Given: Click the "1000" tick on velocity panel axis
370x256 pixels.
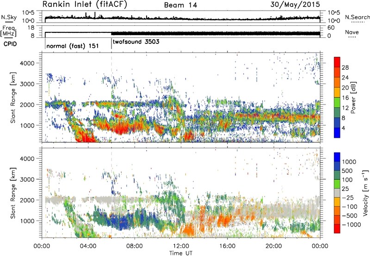Looking at the screenshot, I should [x=27, y=221].
